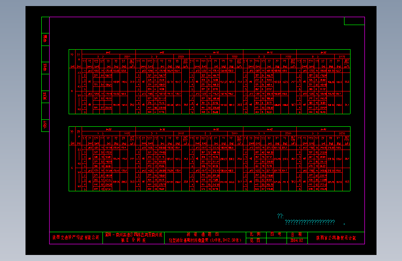Select the 桥梁通用图 drawing title text
The height and width of the screenshot is (261, 402).
click(x=203, y=235)
